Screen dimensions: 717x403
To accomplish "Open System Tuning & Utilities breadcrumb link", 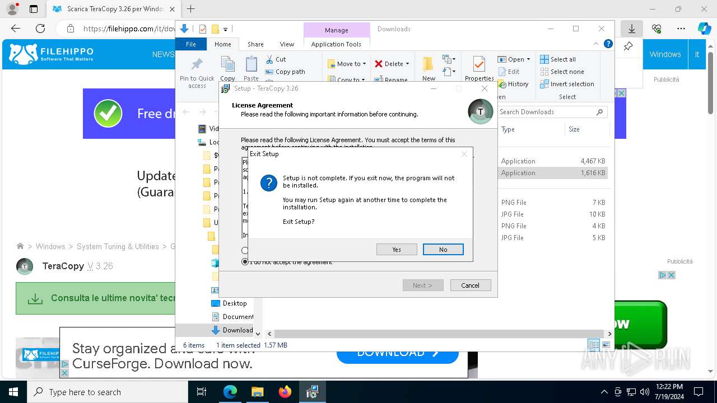I will (118, 246).
